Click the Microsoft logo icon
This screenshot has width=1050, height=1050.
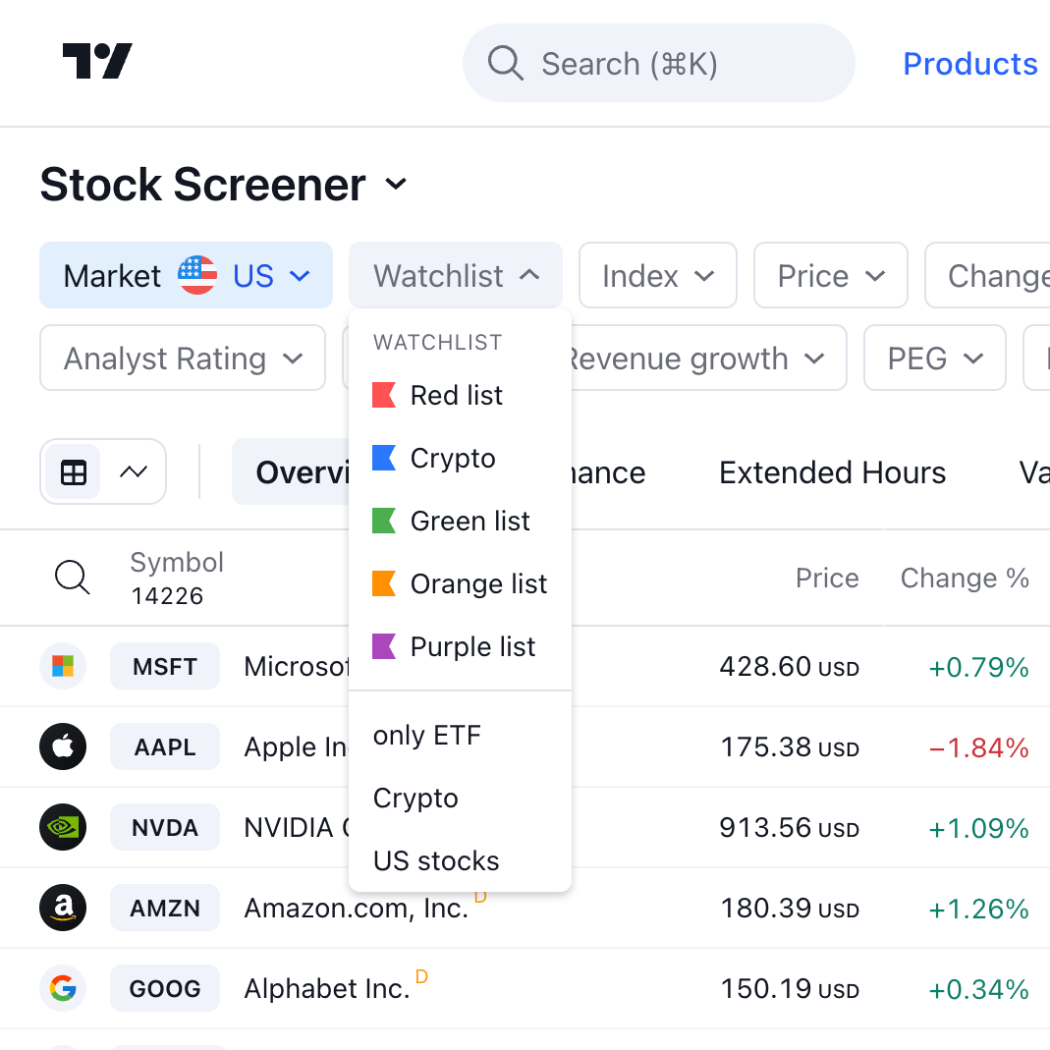[63, 667]
